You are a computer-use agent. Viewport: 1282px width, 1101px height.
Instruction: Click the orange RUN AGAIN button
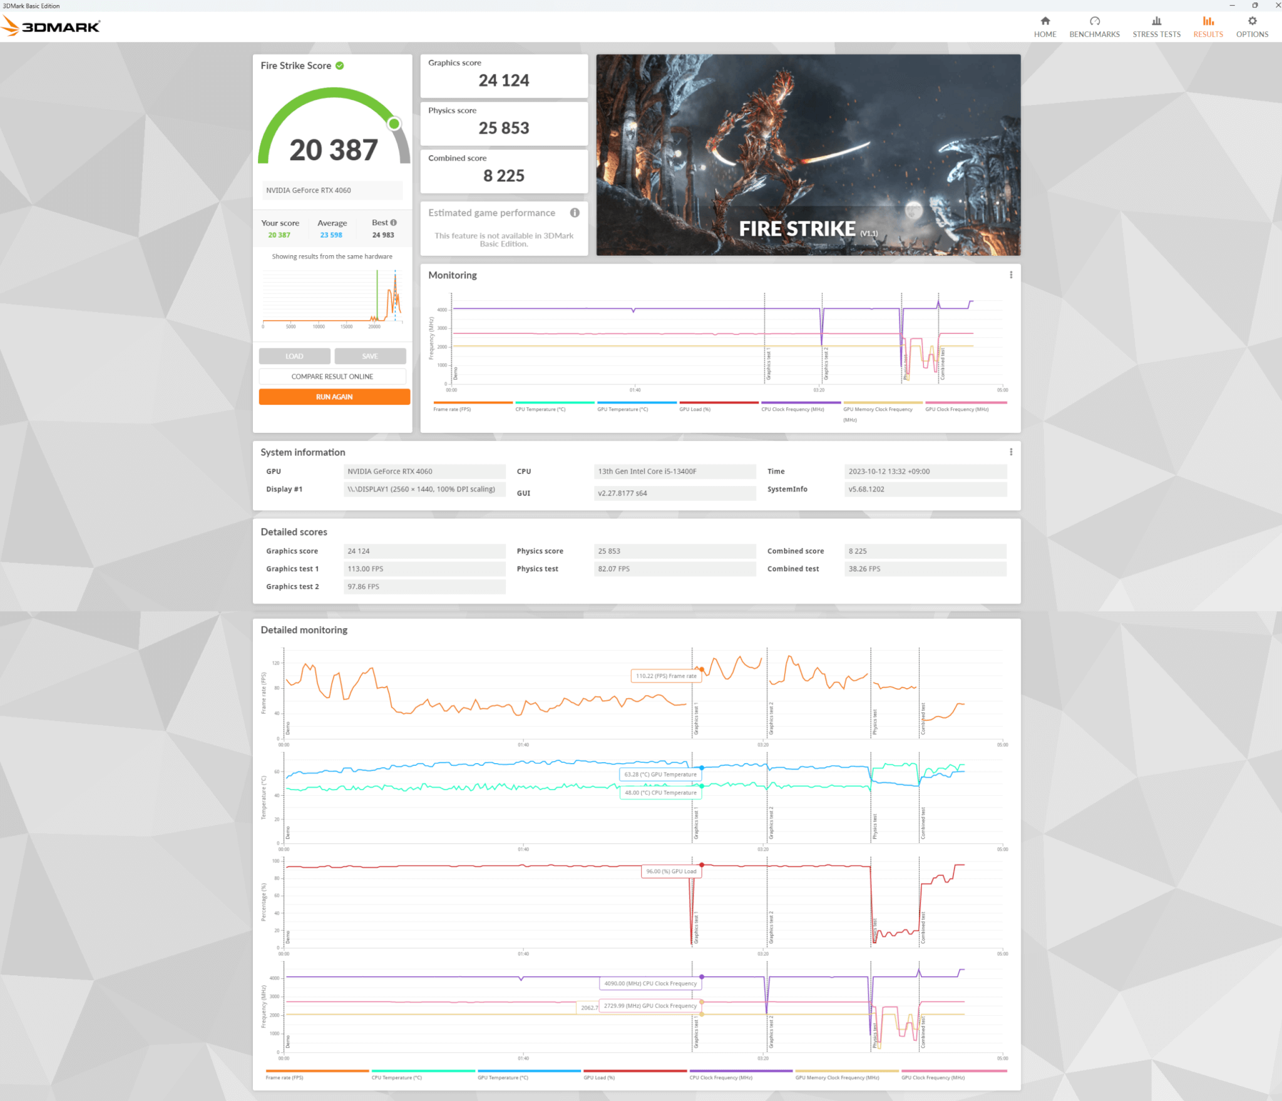334,397
